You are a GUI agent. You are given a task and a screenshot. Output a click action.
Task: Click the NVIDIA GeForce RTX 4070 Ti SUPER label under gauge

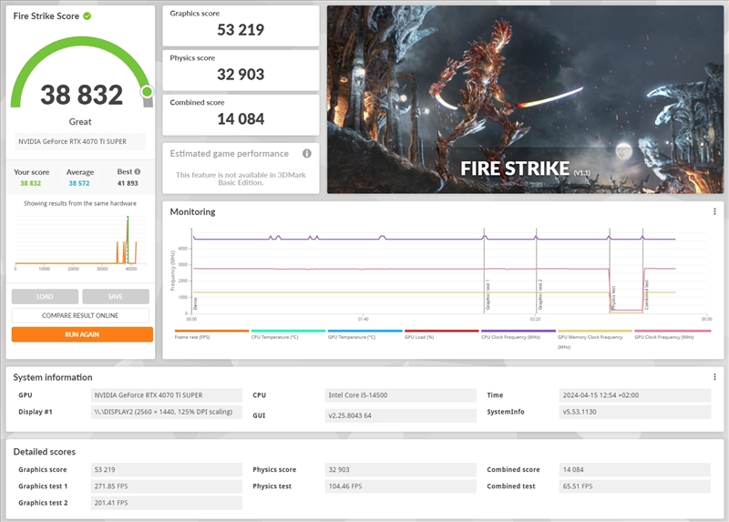point(80,142)
